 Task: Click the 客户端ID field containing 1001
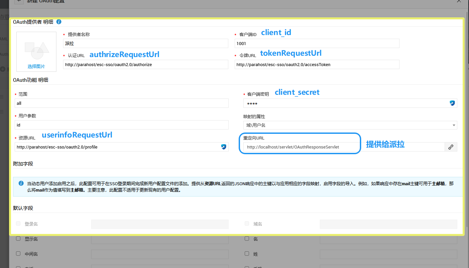coord(317,43)
